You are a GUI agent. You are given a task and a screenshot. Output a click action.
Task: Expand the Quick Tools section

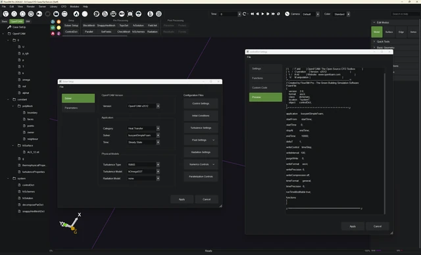tap(374, 41)
